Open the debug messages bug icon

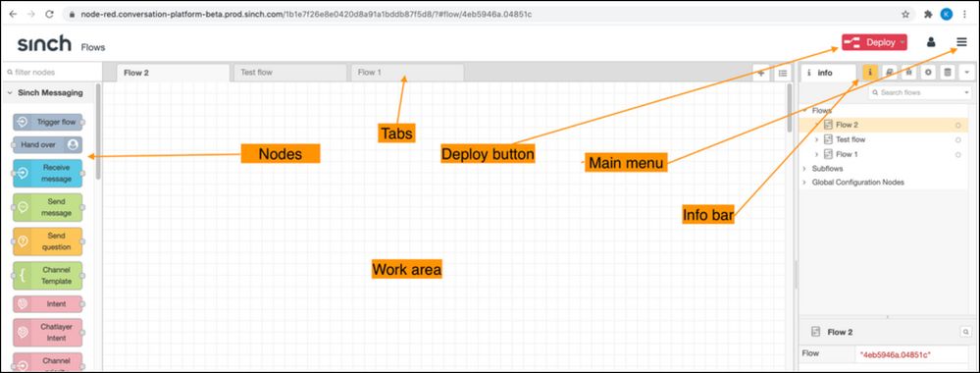tap(908, 73)
